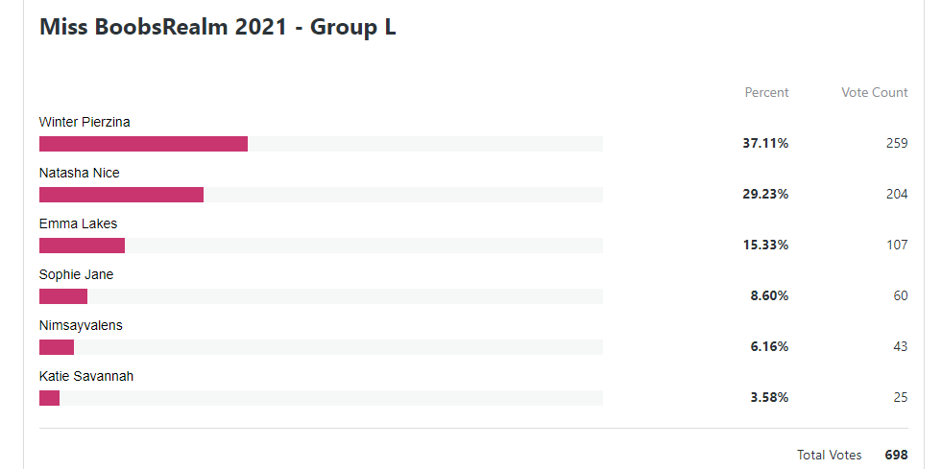The width and height of the screenshot is (942, 469).
Task: Click Sophie Jane's pink result bar
Action: 63,296
